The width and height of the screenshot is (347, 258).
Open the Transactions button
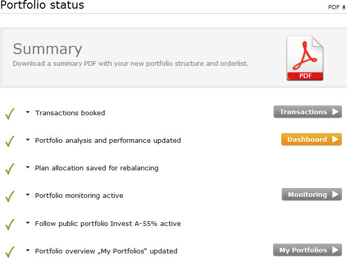(307, 112)
